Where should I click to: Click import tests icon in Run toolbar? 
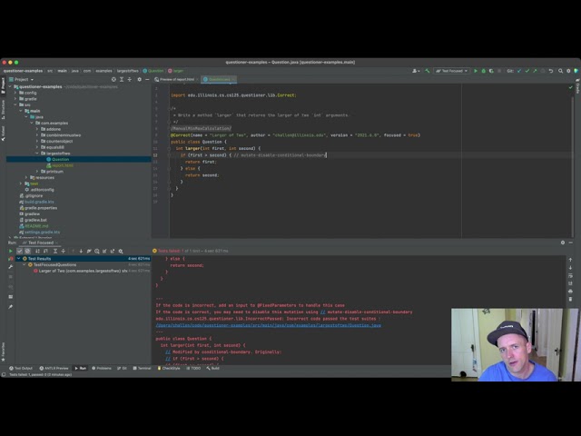click(x=104, y=251)
